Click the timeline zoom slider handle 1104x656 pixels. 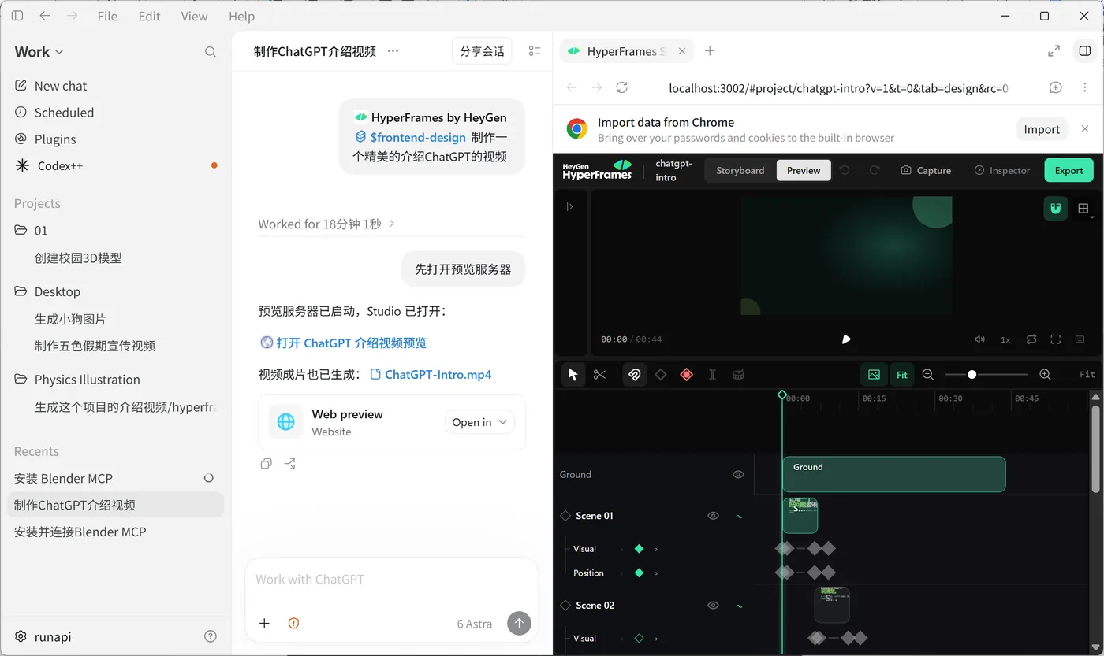[972, 375]
